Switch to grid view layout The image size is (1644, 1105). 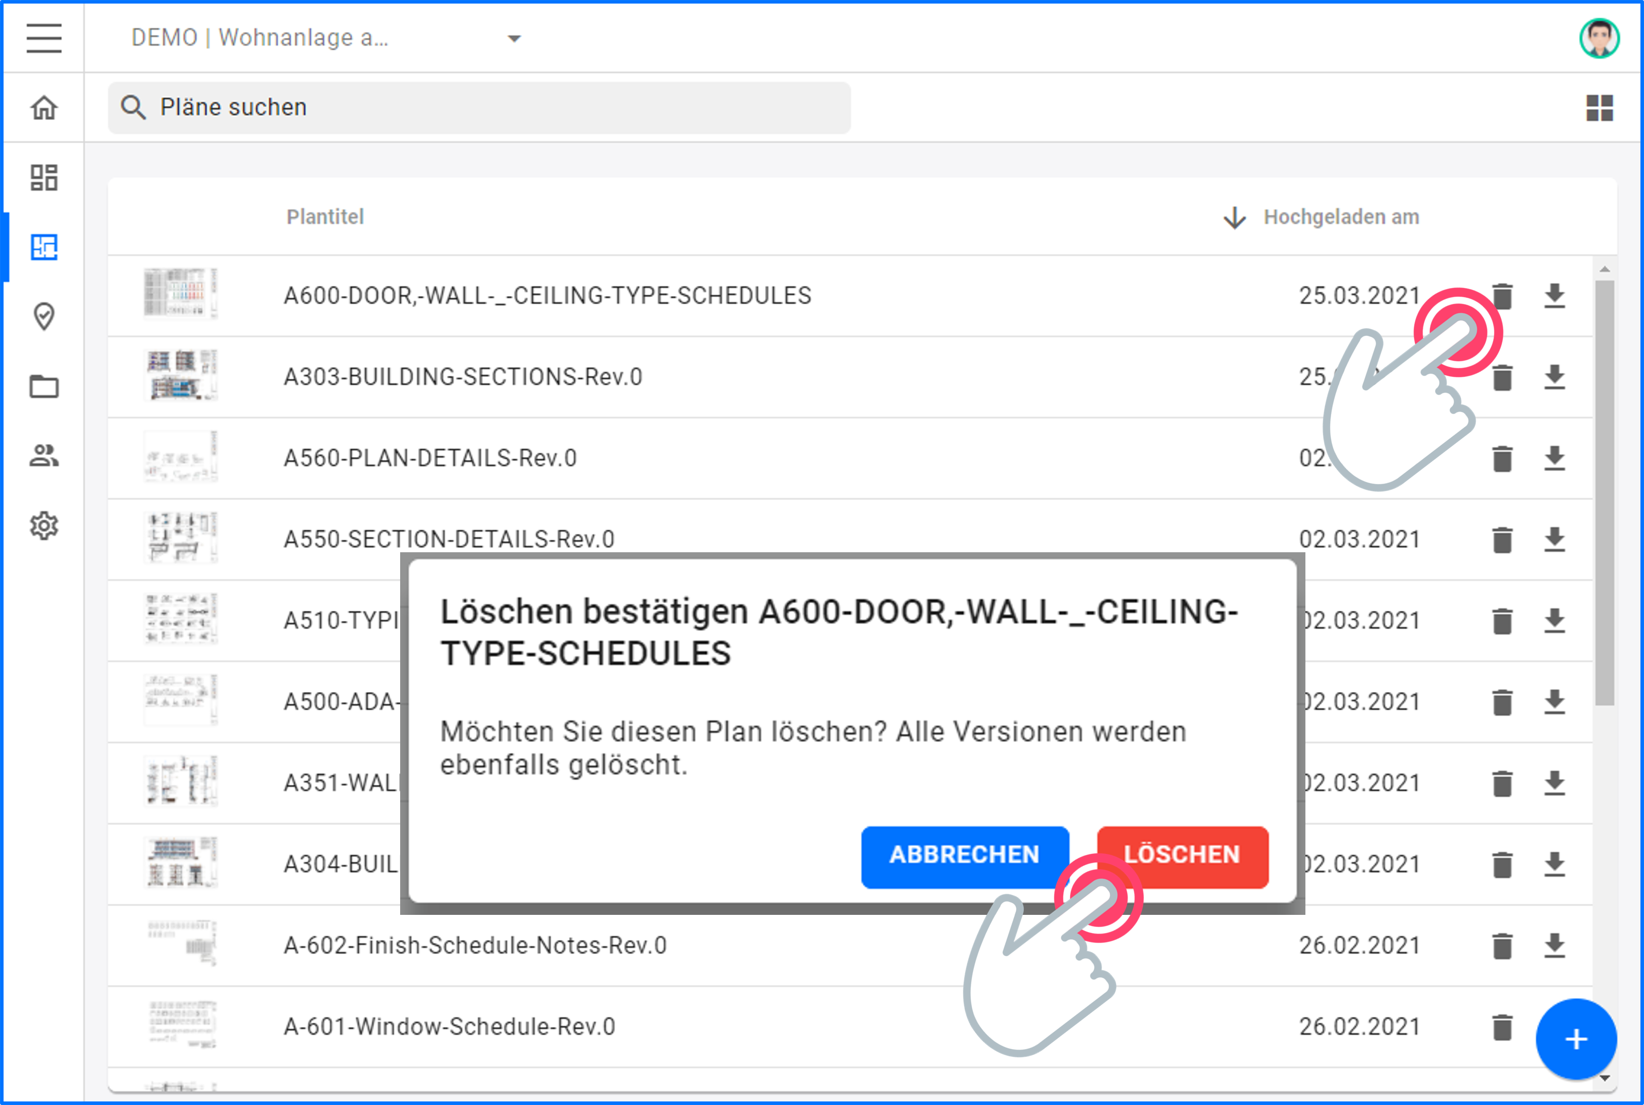(x=1599, y=108)
